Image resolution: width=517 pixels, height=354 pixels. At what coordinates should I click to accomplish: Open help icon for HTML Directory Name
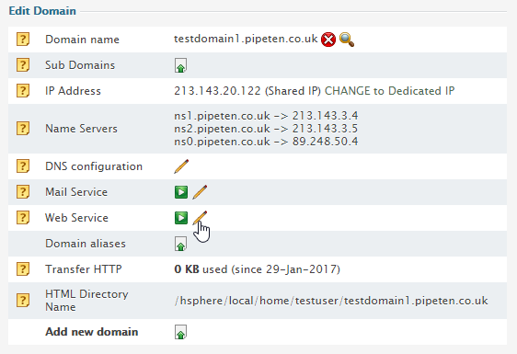tap(23, 301)
